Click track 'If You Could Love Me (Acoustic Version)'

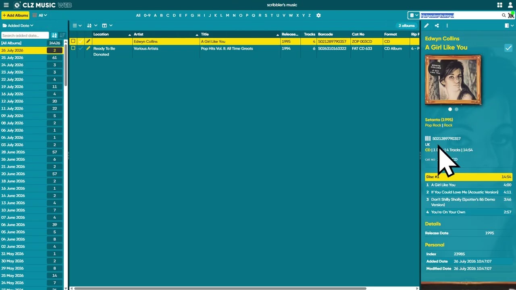[x=468, y=192]
